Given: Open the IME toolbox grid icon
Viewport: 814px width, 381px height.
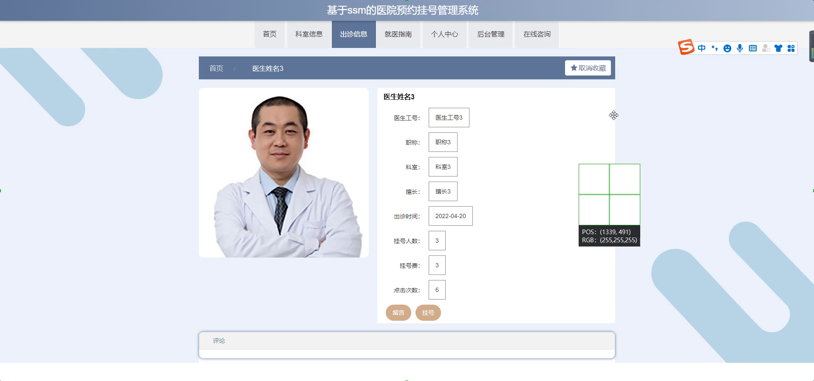Looking at the screenshot, I should pos(791,48).
